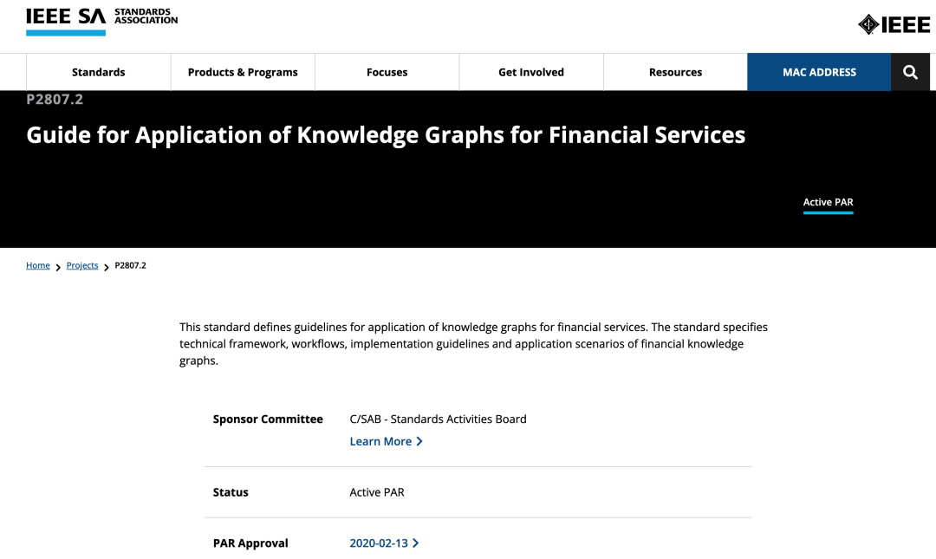Click the C/SAB Standards Activities Board text
This screenshot has width=936, height=559.
[x=438, y=419]
